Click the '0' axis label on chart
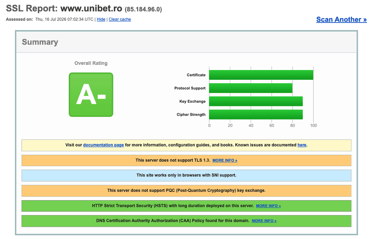375x239 pixels. (x=209, y=126)
